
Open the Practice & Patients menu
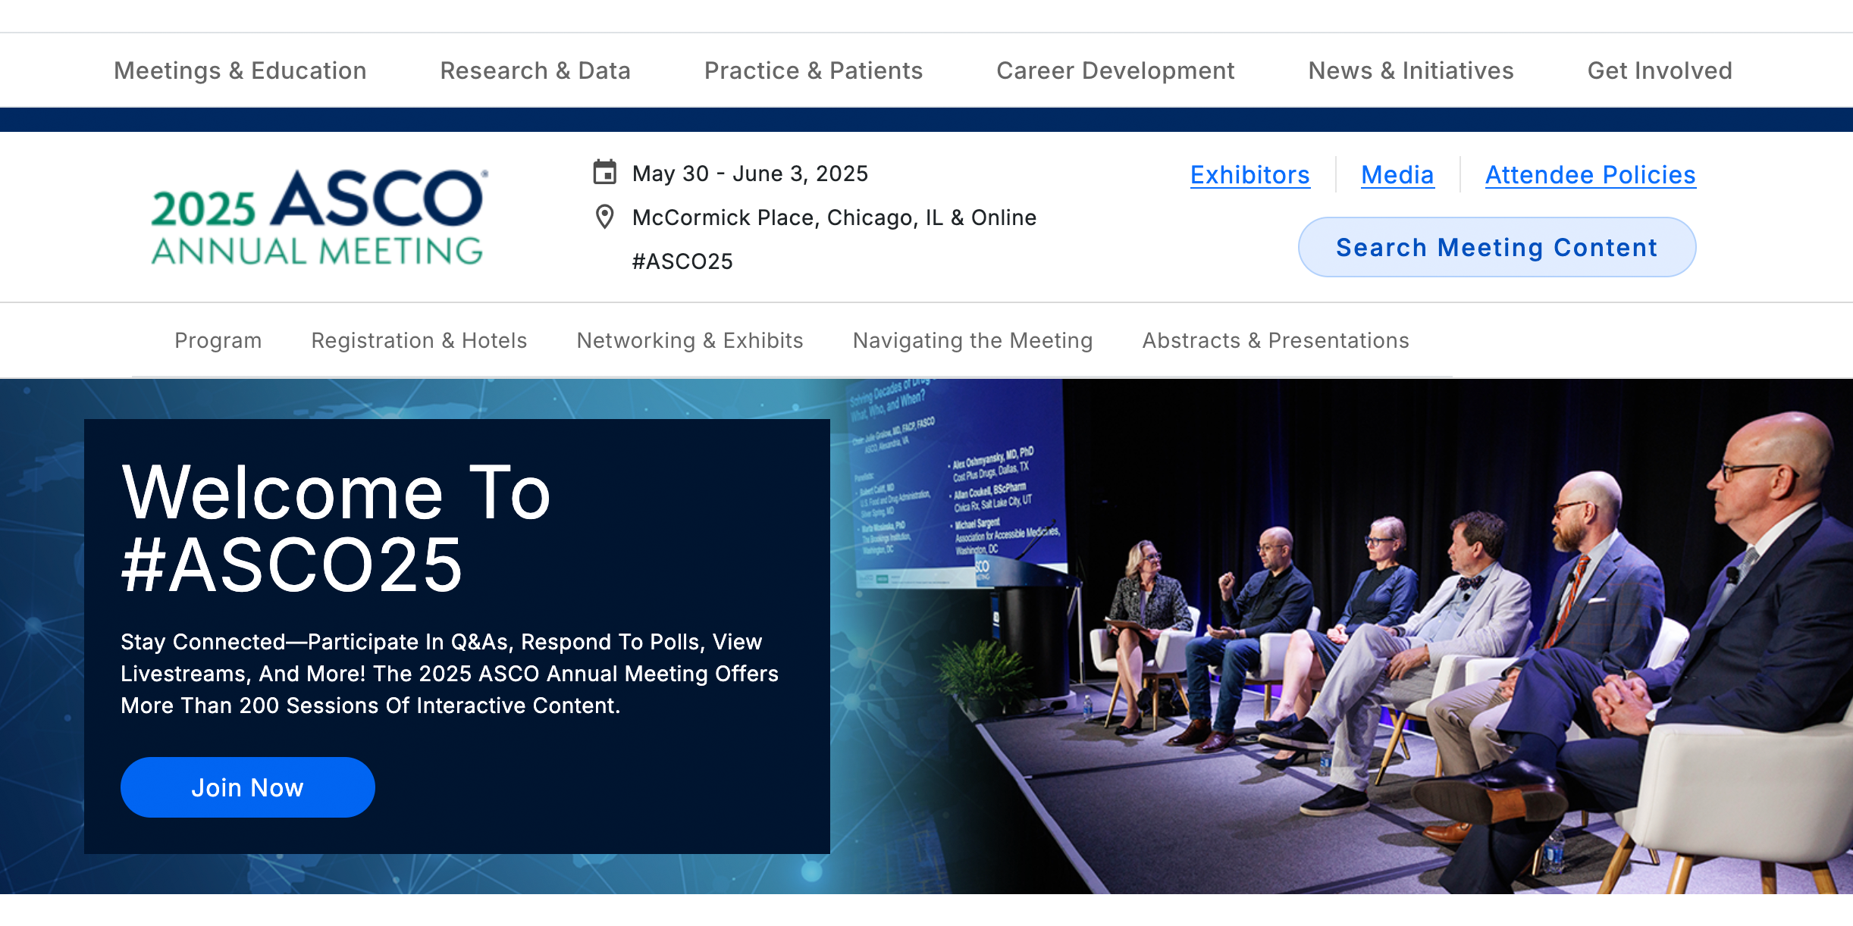(814, 70)
